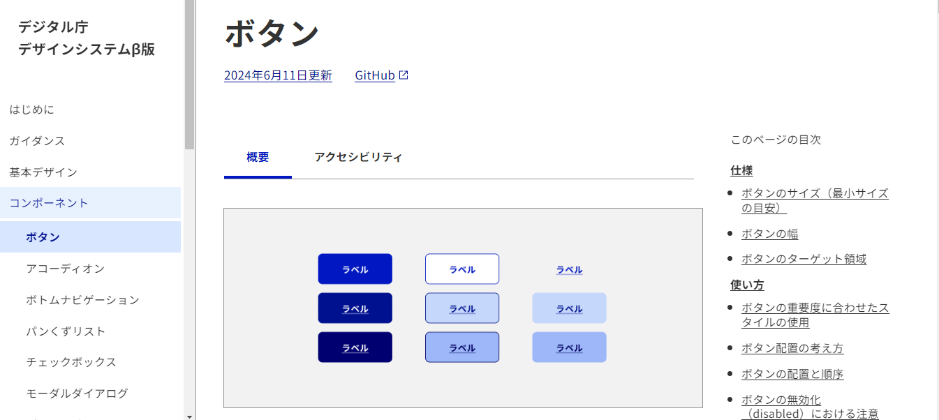
Task: Go to はじめに in sidebar
Action: 31,110
